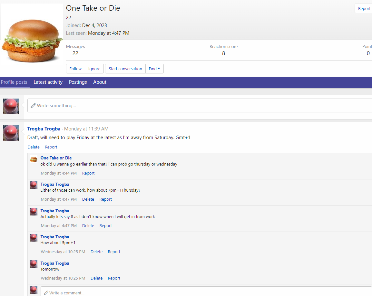This screenshot has width=372, height=296.
Task: Click the small burger icon in comment
Action: click(34, 159)
